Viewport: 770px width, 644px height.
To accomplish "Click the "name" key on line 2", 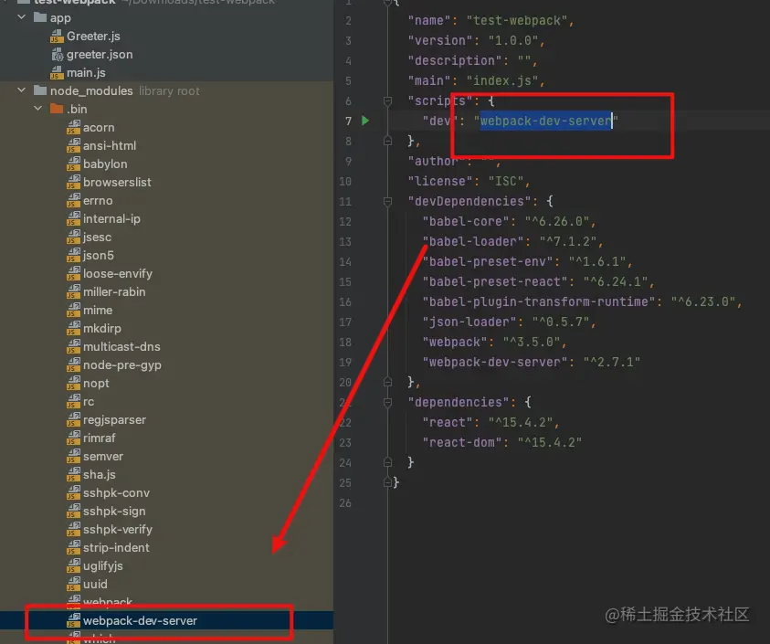I will [429, 21].
